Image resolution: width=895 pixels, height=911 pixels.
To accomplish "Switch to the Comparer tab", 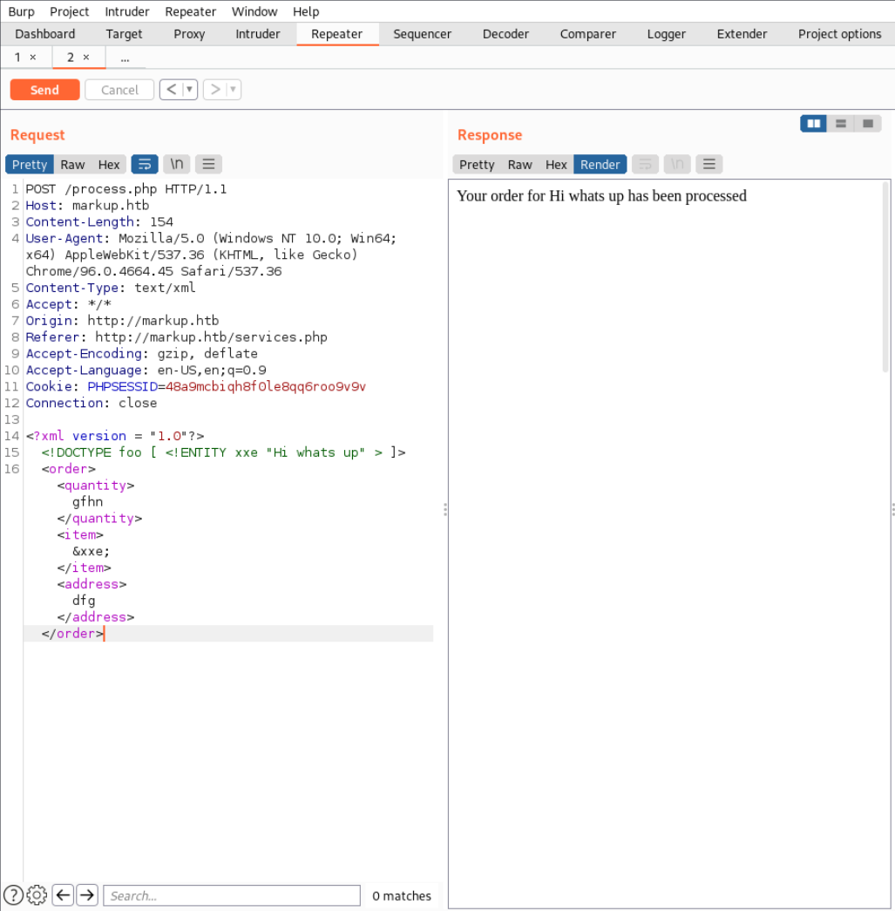I will click(x=588, y=34).
